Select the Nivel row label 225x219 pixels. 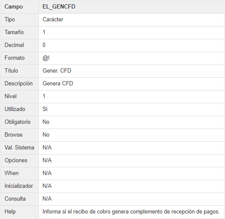[11, 96]
